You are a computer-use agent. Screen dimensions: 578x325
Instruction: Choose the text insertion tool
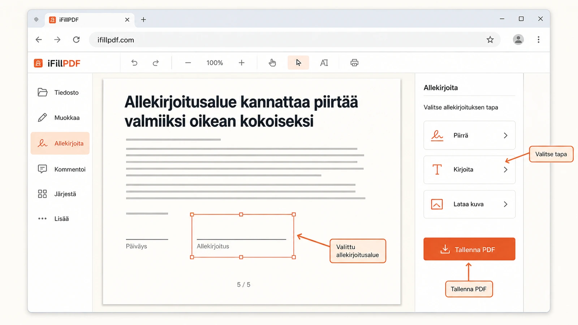click(324, 63)
